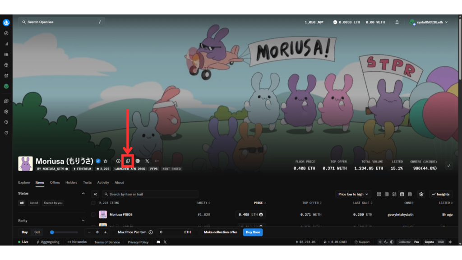Open the OpenSea home logo
The width and height of the screenshot is (462, 260).
click(6, 23)
